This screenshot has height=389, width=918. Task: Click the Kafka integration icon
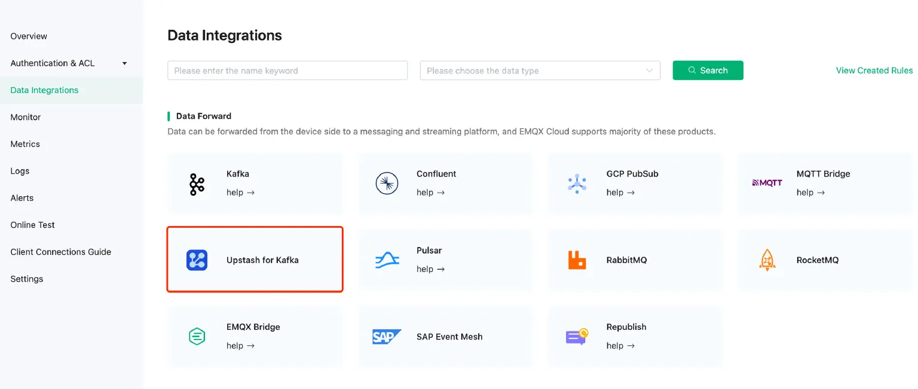click(197, 183)
